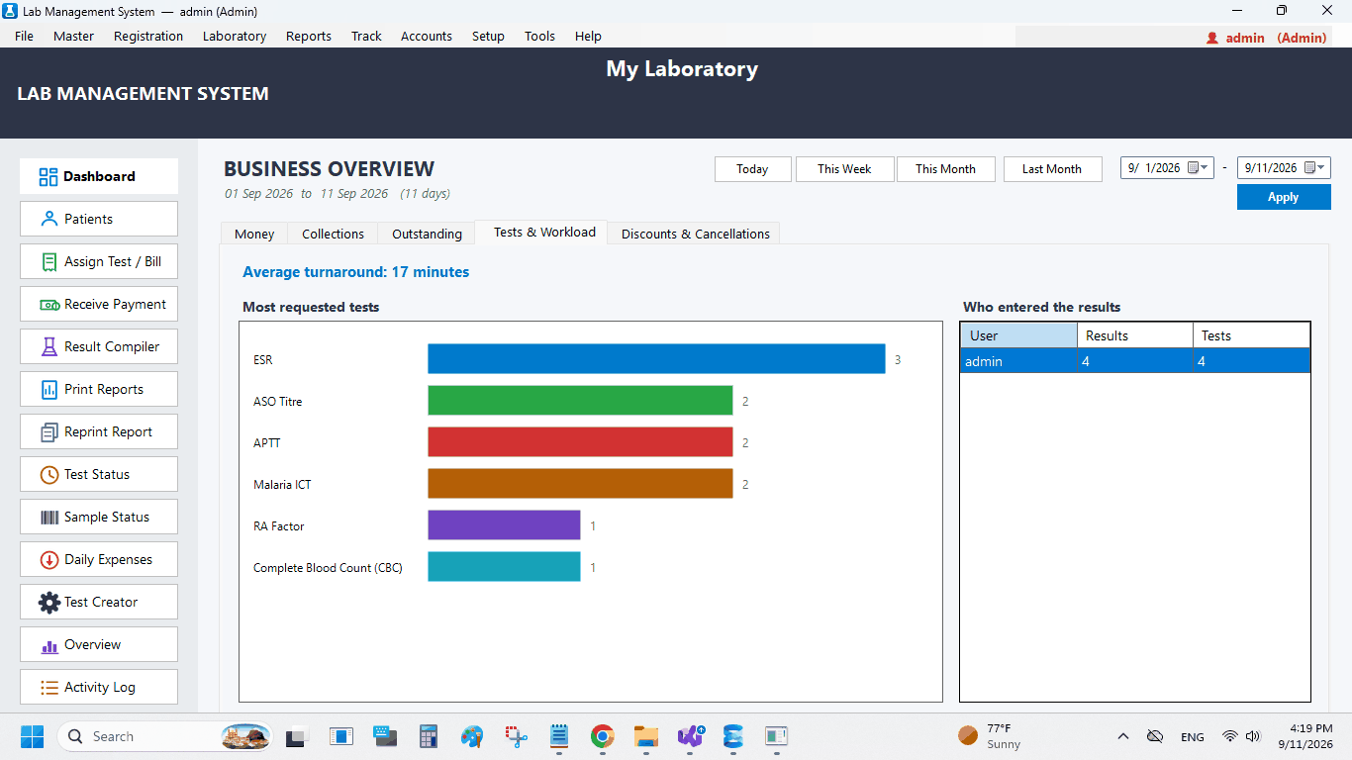The height and width of the screenshot is (760, 1352).
Task: Open Google Chrome from the taskbar
Action: click(x=602, y=736)
